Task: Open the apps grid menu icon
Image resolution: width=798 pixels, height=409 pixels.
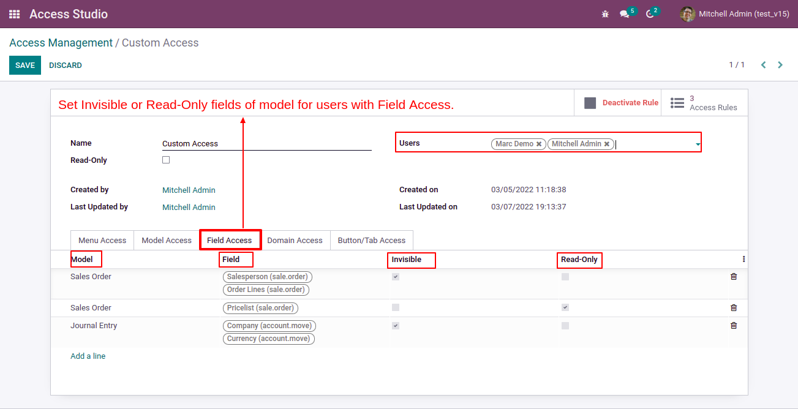Action: pyautogui.click(x=15, y=14)
